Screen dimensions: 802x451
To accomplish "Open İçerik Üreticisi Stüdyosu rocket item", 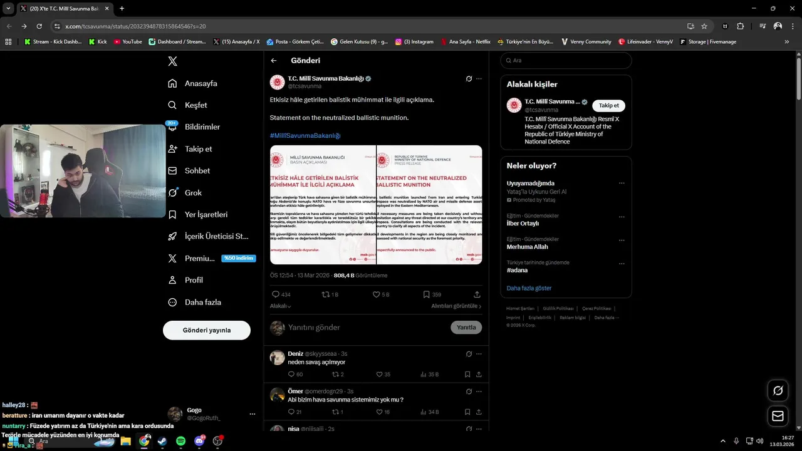I will (208, 237).
